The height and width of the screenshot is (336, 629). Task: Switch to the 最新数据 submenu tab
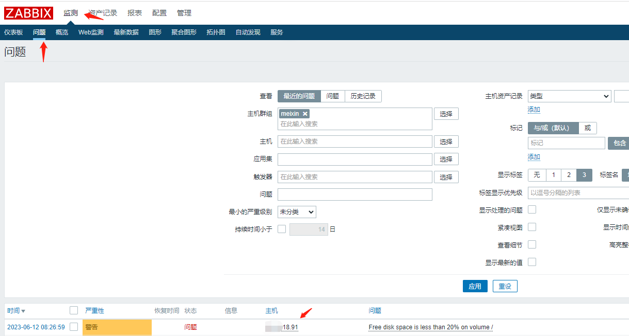tap(126, 32)
